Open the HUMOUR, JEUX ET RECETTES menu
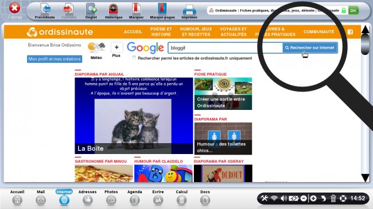 point(196,31)
